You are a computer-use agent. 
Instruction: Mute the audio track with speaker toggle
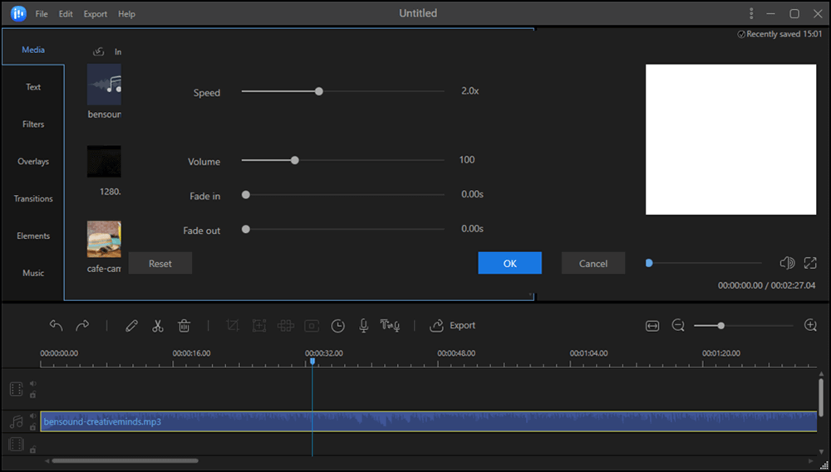33,416
